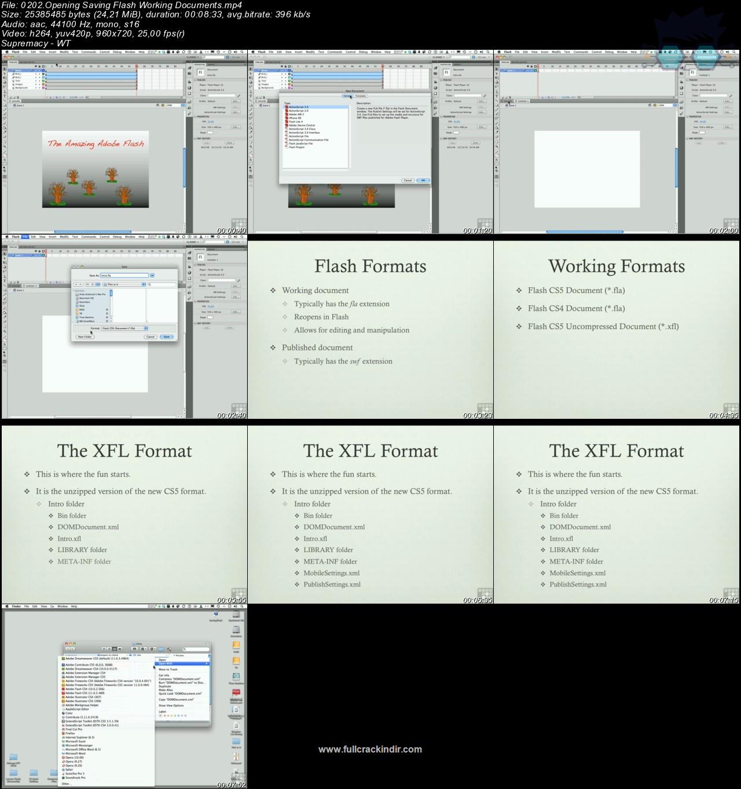Select ActionScript 2.0 type in New Document dialog
The image size is (741, 789).
coord(315,111)
